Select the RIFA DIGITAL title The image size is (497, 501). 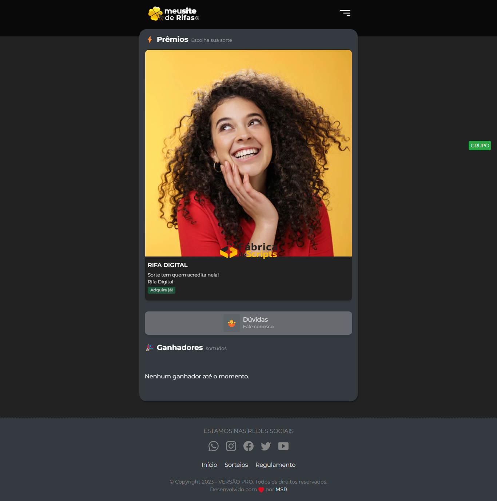click(168, 265)
